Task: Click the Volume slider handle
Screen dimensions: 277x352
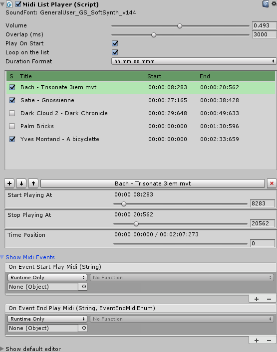Action: [x=180, y=26]
